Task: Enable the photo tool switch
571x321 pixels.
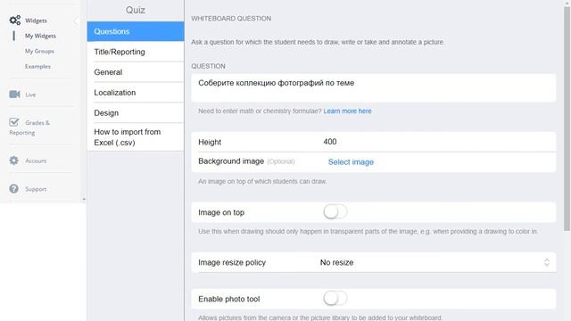Action: 335,299
